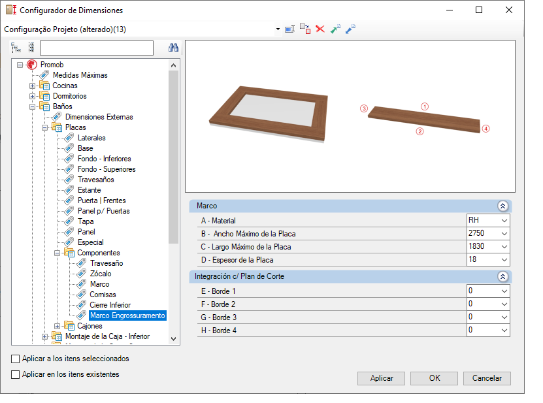Open the configuration selector dropdown arrow
Viewport: 543px width, 403px height.
[x=278, y=29]
